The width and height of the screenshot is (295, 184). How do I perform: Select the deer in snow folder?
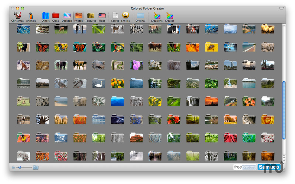click(x=117, y=29)
